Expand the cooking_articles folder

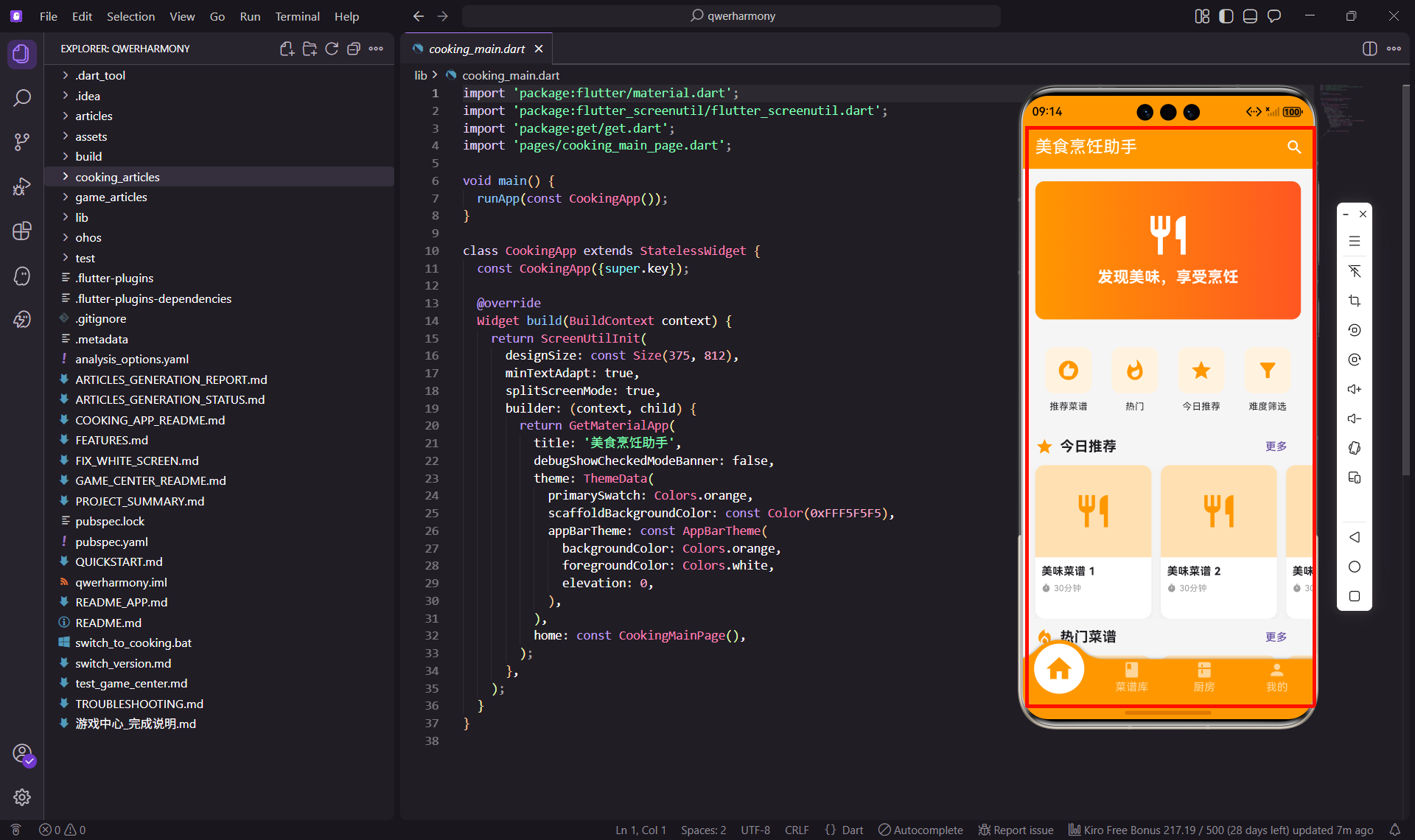point(117,177)
